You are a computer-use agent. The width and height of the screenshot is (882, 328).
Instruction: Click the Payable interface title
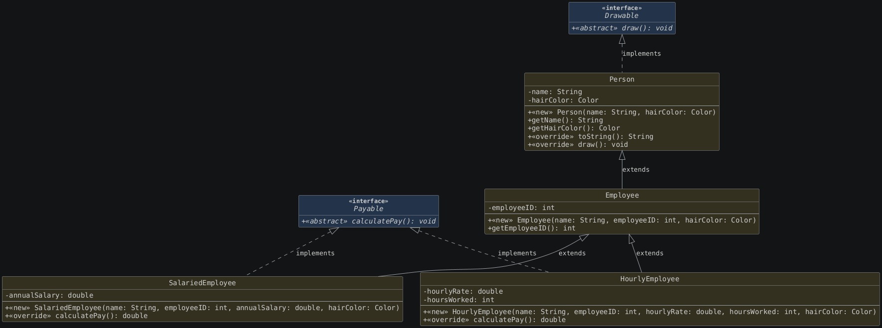(368, 209)
